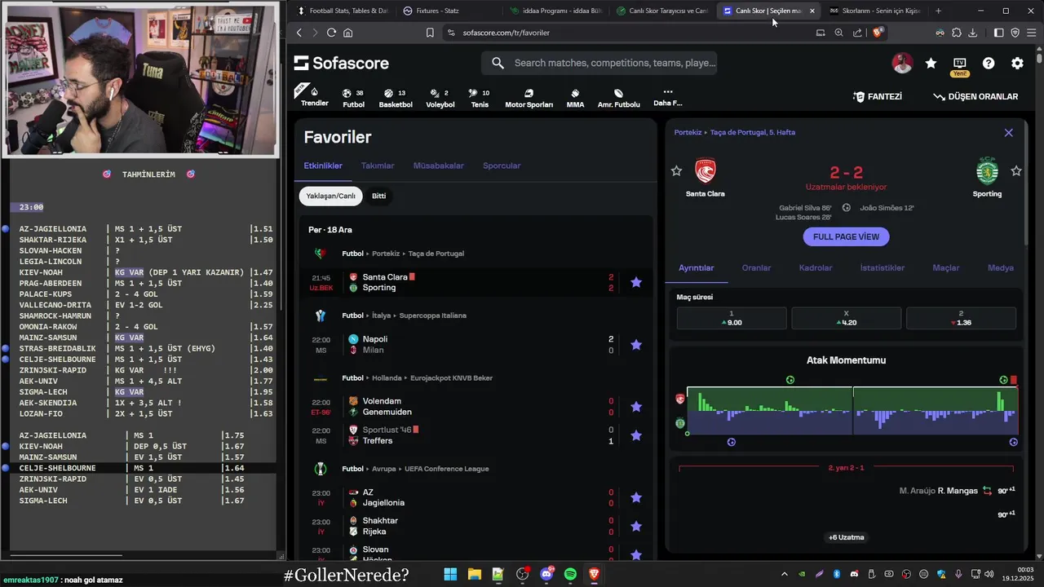Viewport: 1044px width, 587px height.
Task: Open the Kadrolar tab in match panel
Action: click(x=816, y=267)
